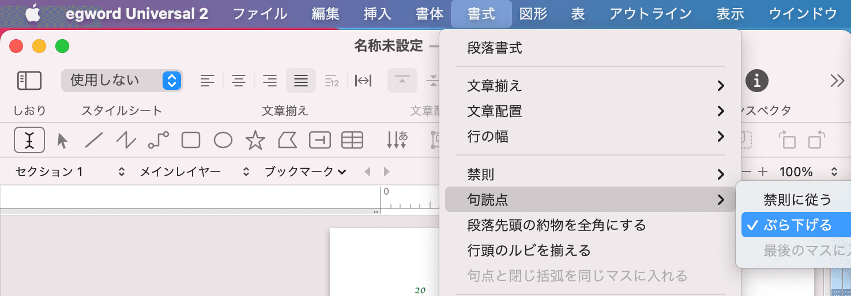Open the メインレイヤー layer selector
This screenshot has height=296, width=851.
195,172
